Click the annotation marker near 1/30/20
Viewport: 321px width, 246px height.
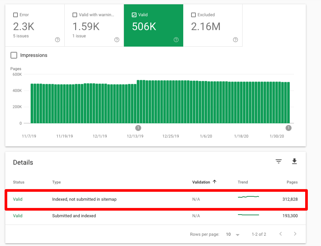(x=288, y=128)
